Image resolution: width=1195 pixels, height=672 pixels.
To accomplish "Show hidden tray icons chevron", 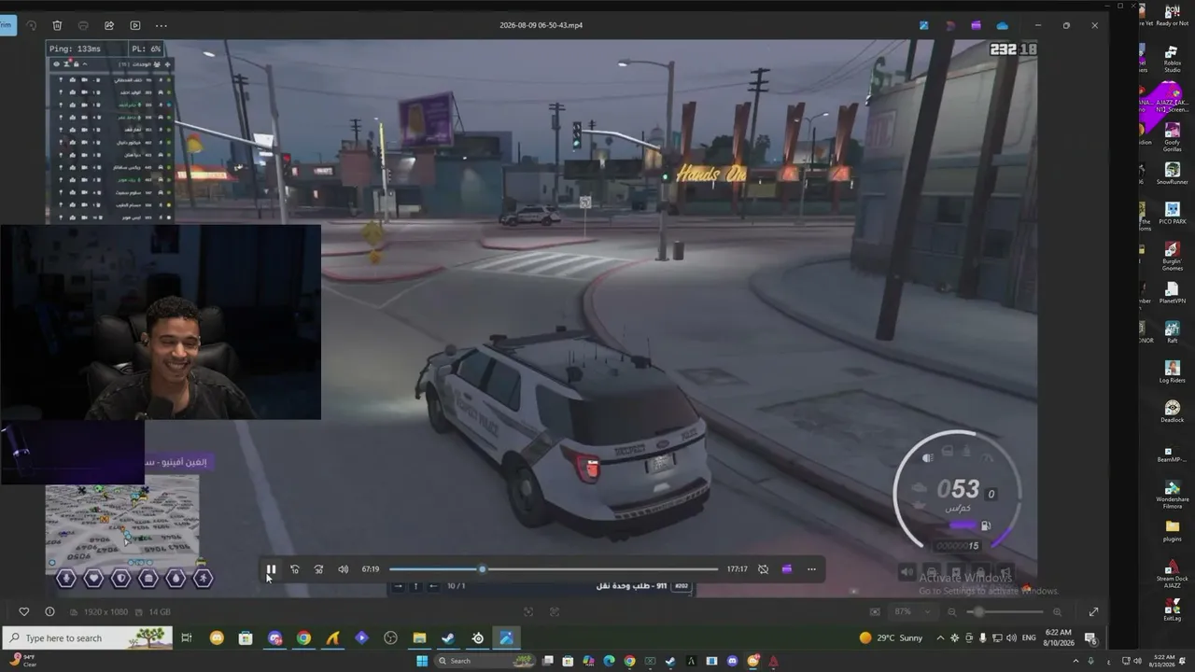I will (940, 638).
